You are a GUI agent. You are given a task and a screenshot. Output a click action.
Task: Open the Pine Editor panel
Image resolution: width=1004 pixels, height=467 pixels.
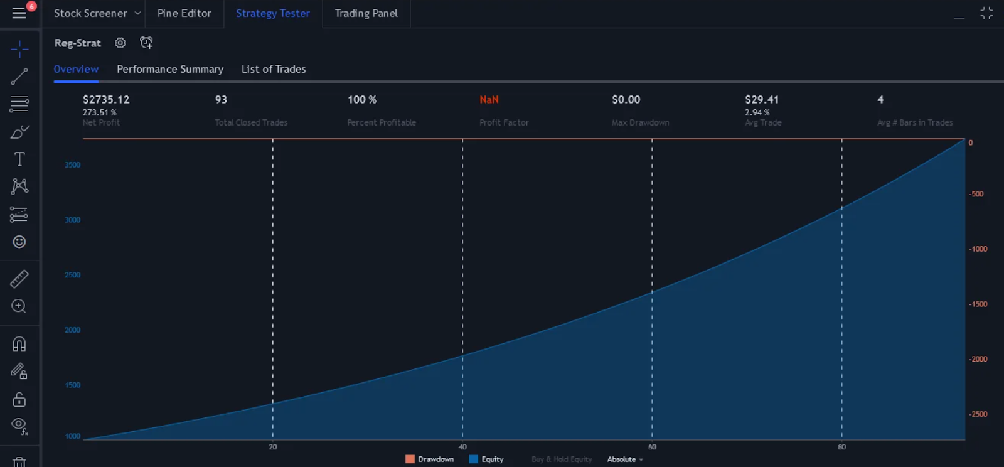point(184,13)
